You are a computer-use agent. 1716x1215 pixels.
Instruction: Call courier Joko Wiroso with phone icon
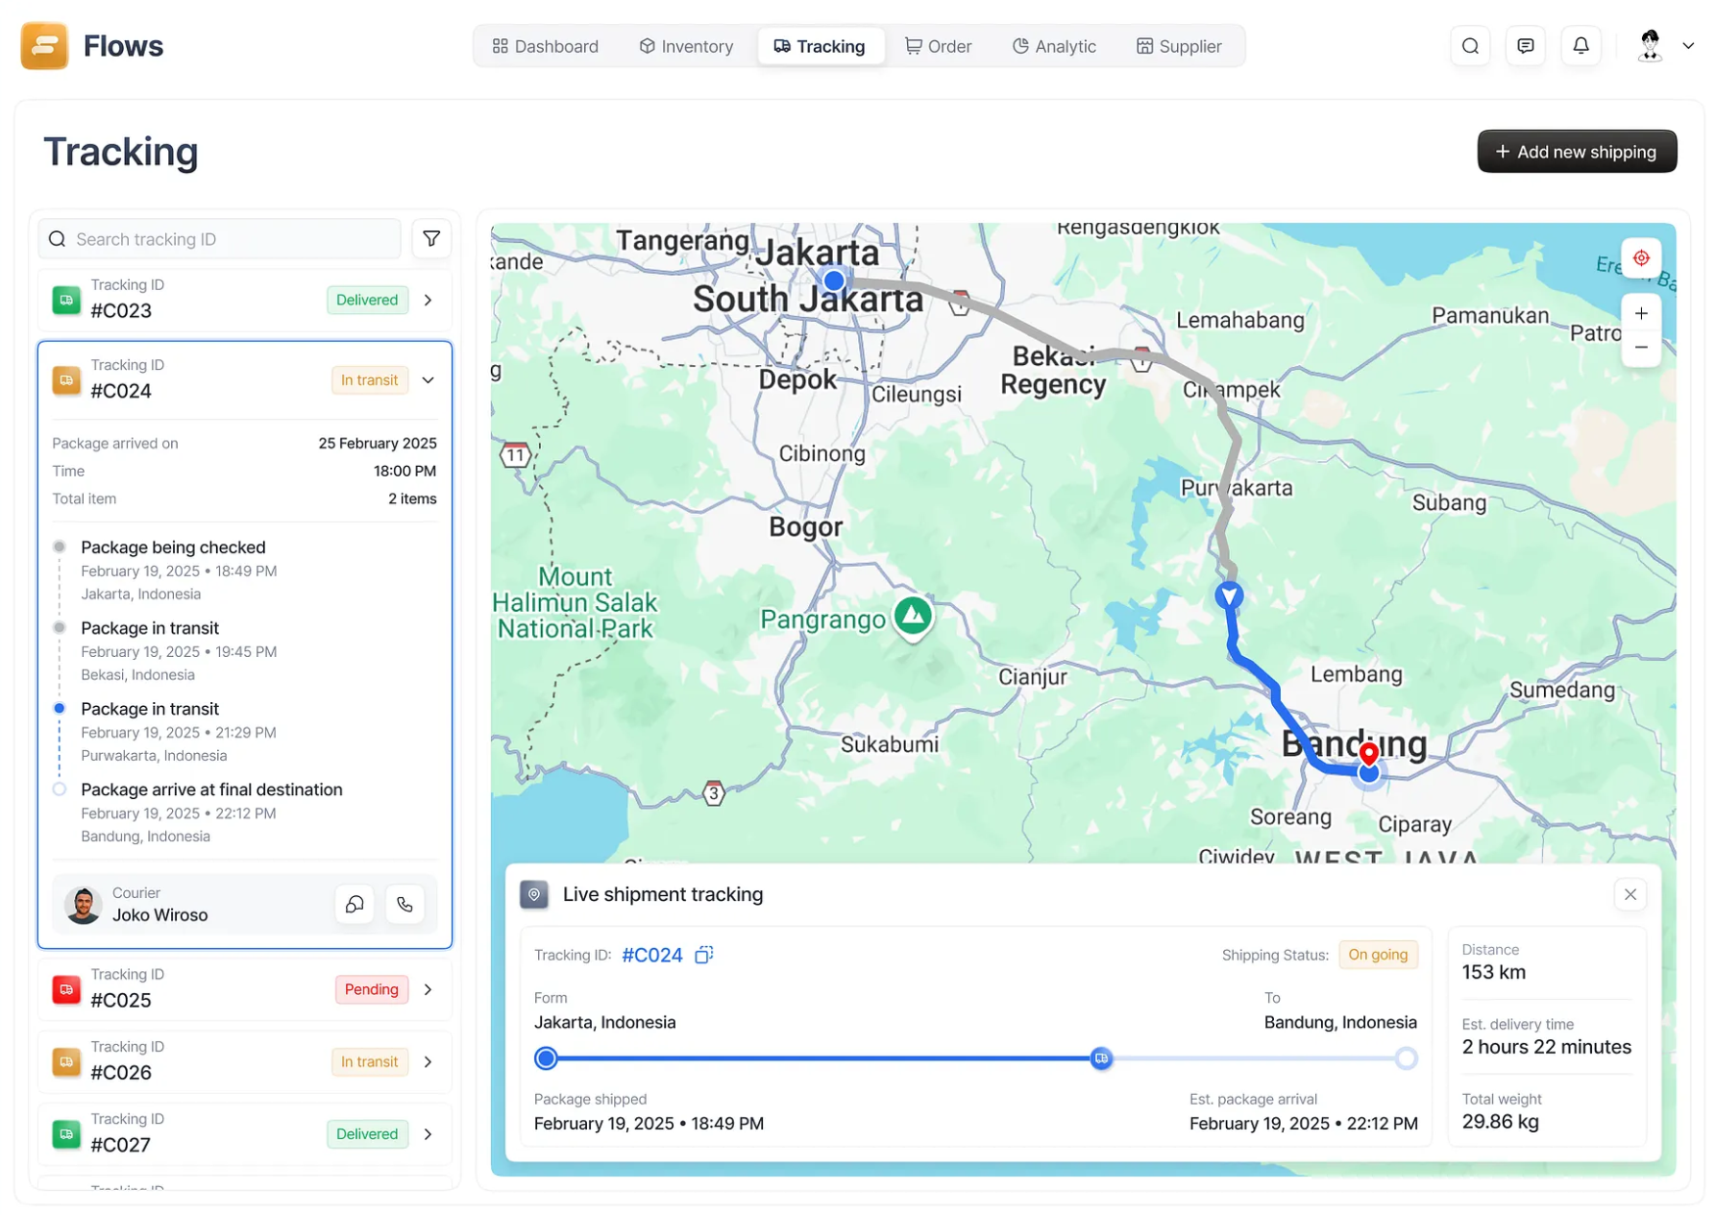404,904
